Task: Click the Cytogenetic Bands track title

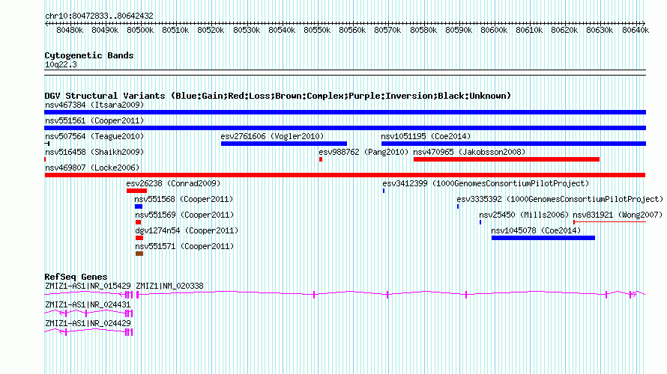Action: [x=89, y=55]
